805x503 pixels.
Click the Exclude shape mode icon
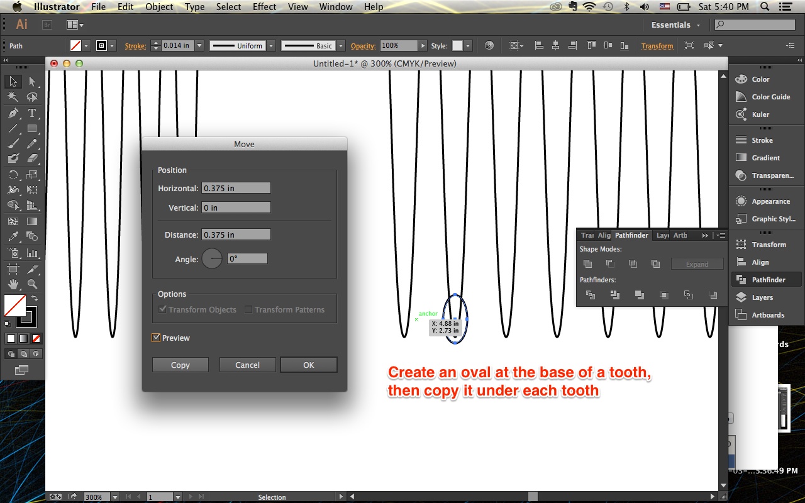[655, 264]
